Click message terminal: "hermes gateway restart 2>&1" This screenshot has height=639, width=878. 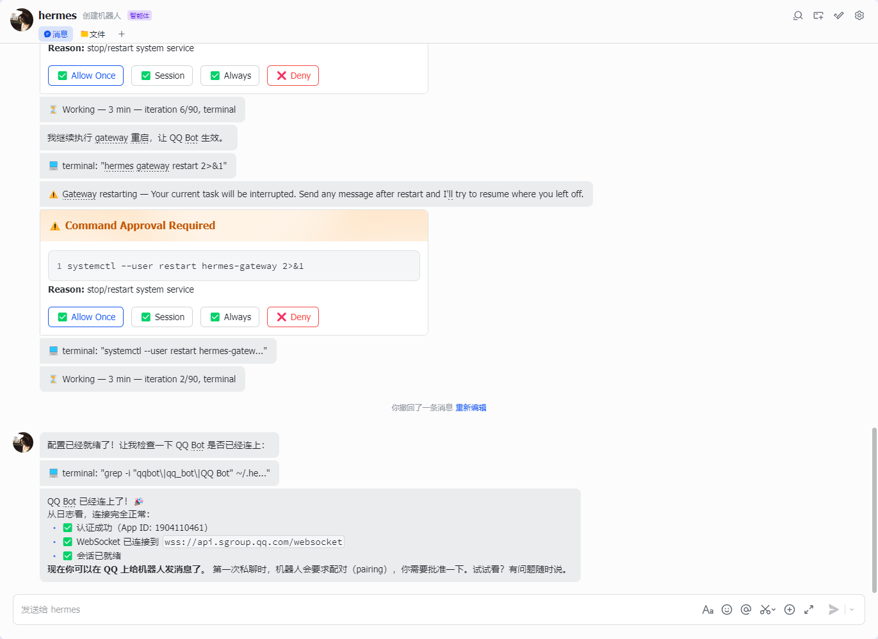[x=138, y=166]
